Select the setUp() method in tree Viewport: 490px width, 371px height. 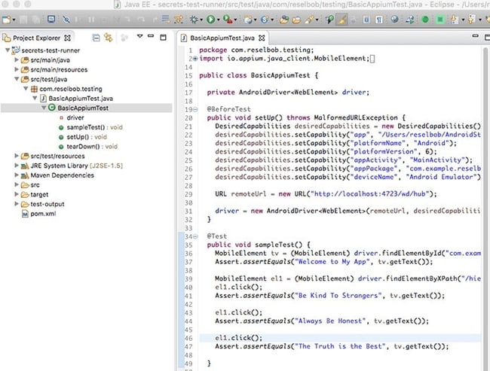[x=82, y=137]
